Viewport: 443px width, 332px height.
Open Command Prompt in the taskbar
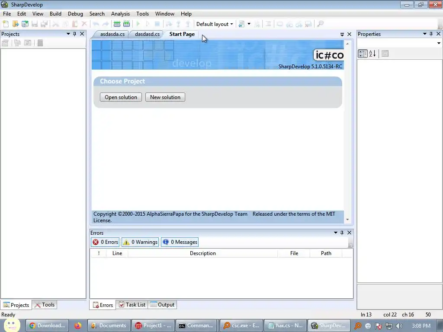click(x=197, y=326)
